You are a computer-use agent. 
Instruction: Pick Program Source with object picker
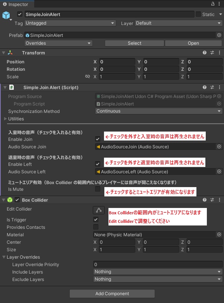click(219, 96)
